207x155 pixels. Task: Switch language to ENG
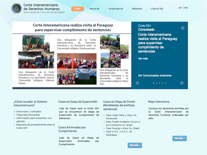[186, 8]
